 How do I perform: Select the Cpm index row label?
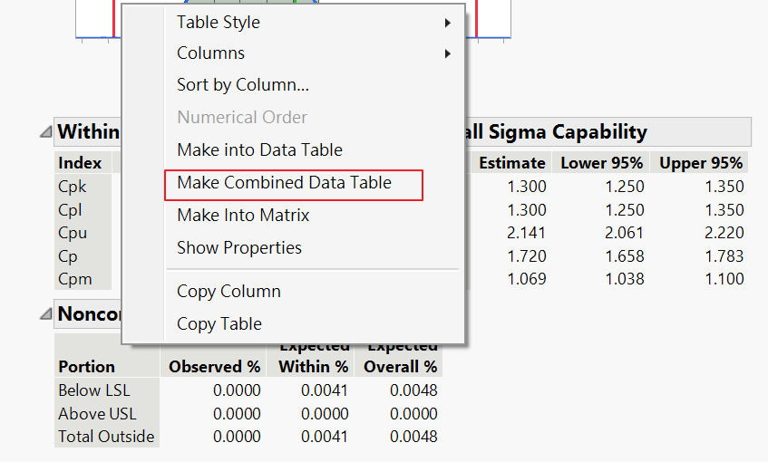(x=75, y=279)
